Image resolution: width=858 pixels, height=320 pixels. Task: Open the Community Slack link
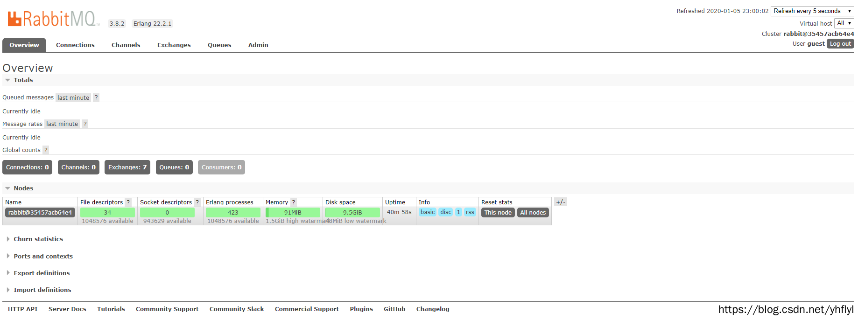tap(237, 309)
